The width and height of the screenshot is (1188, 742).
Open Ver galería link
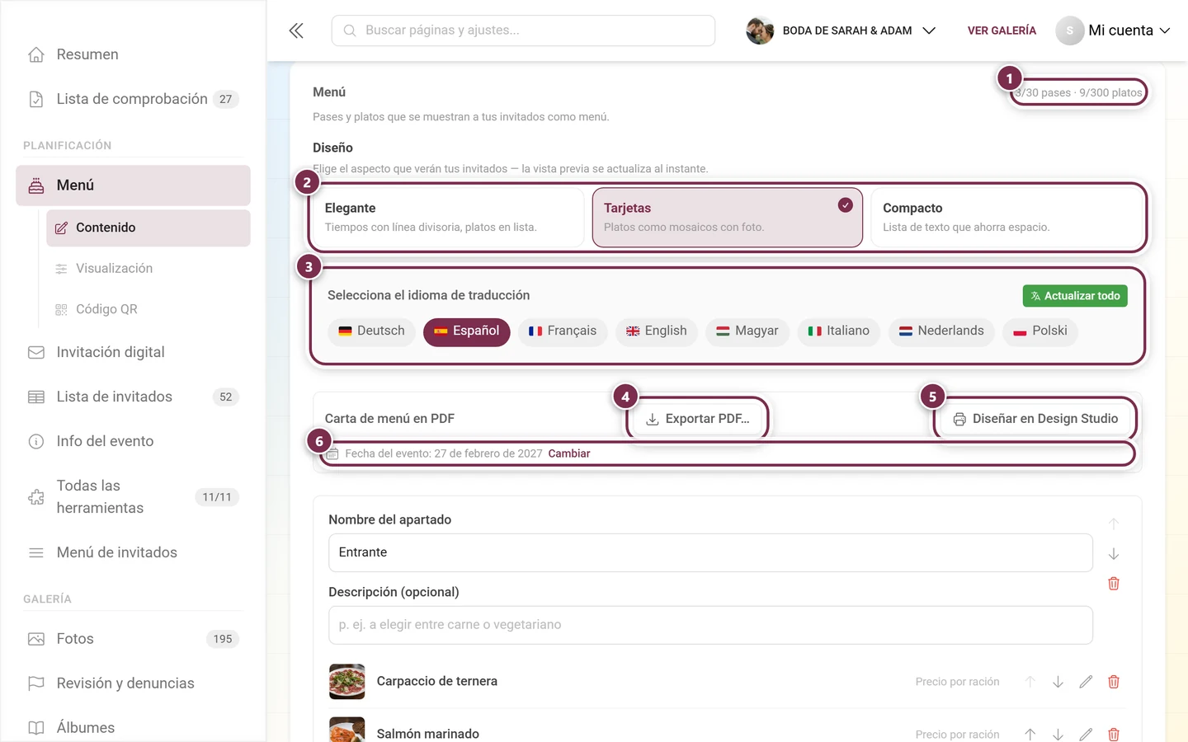tap(1002, 31)
